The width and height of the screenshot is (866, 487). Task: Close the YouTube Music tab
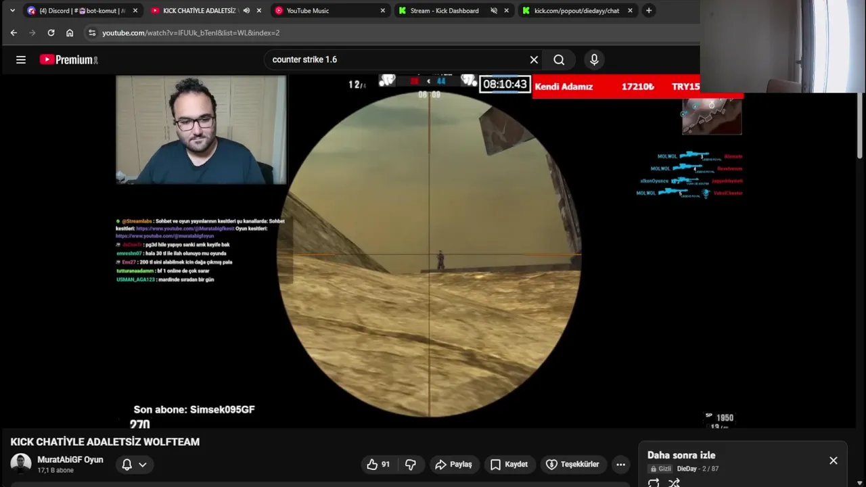382,11
